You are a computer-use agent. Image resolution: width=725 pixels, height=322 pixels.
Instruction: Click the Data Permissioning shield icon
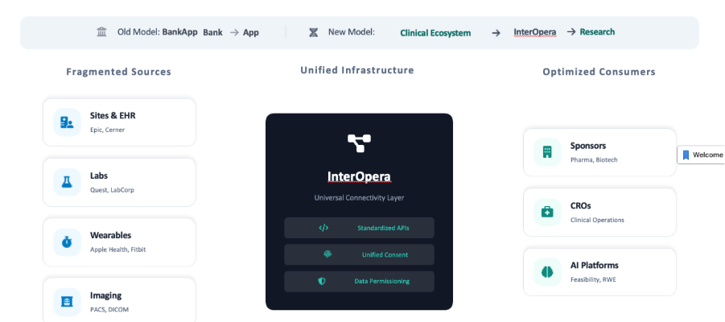coord(322,281)
